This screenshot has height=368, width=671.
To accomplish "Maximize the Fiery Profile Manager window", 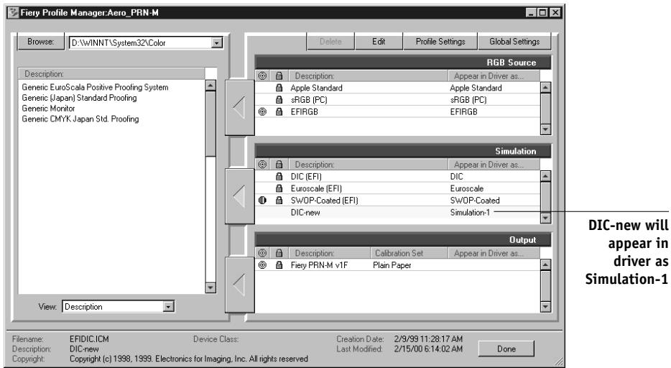I will tap(542, 13).
